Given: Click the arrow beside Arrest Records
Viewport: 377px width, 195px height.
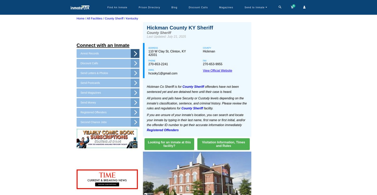Looking at the screenshot, I should (x=135, y=53).
